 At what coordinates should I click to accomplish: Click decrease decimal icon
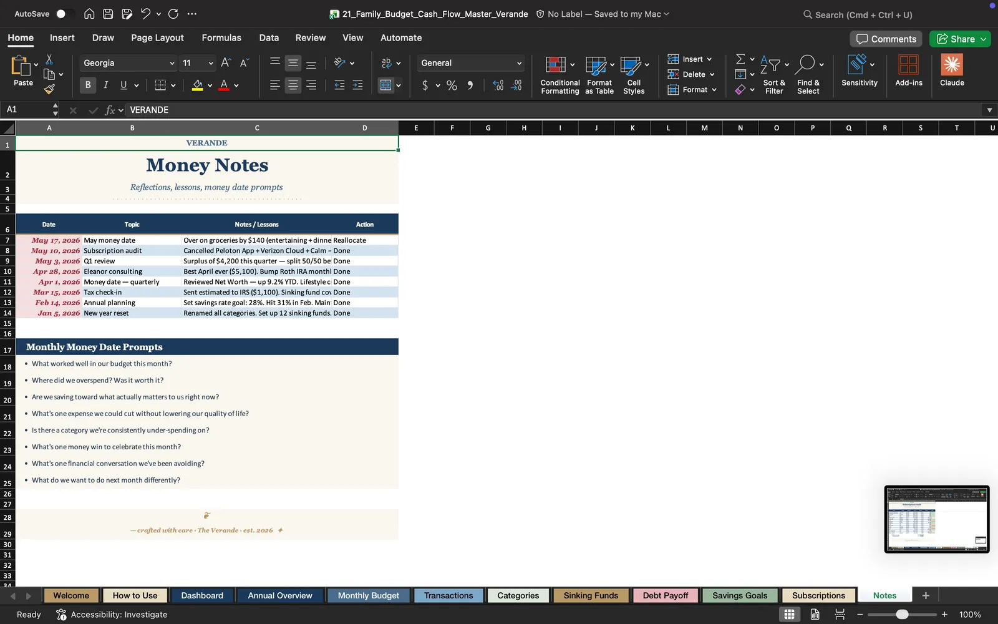point(516,85)
